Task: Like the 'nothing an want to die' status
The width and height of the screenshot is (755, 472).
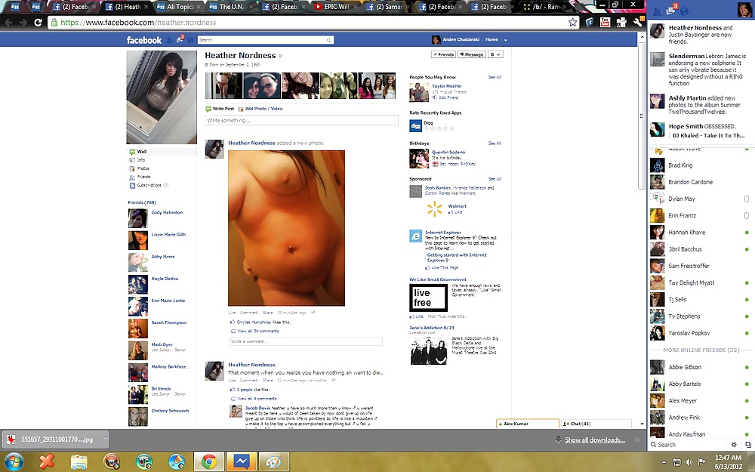Action: [232, 381]
